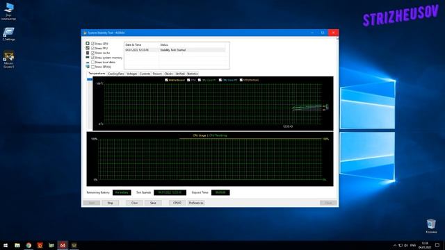The image size is (445, 250).
Task: Switch to the Voltages tab
Action: (x=131, y=74)
